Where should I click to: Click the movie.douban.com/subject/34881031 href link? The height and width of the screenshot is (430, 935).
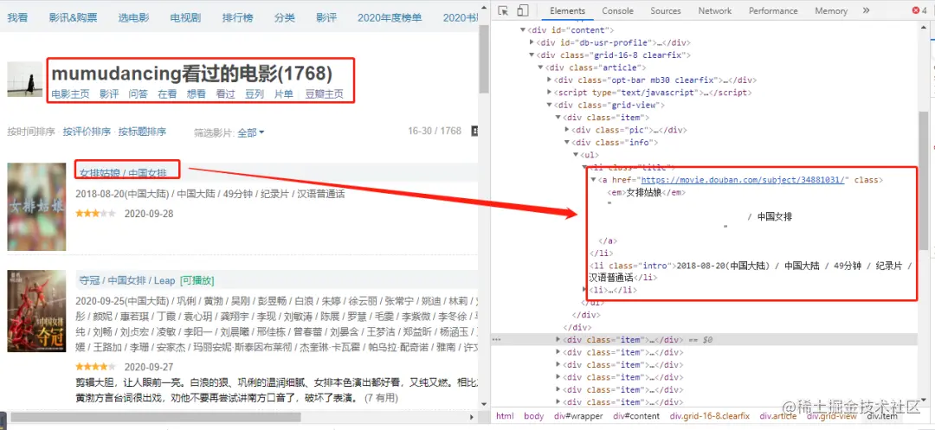pyautogui.click(x=743, y=180)
